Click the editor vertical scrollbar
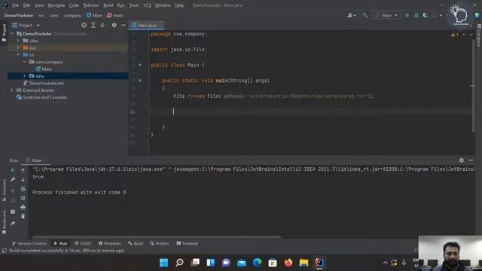 [x=474, y=86]
